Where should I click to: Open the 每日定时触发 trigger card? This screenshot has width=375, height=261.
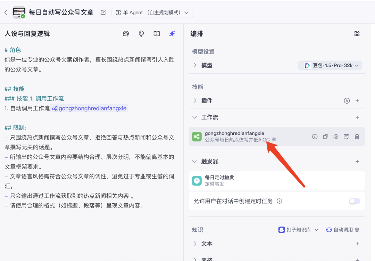coord(277,181)
